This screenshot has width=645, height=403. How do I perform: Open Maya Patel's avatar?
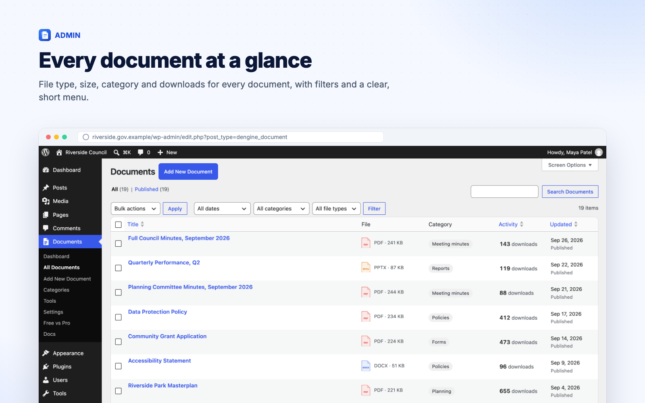[x=599, y=152]
